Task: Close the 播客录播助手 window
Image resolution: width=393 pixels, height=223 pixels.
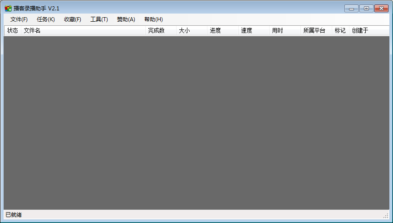Action: 381,9
